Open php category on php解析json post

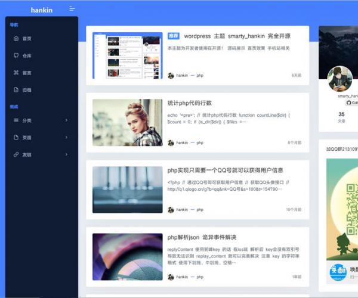[200, 277]
